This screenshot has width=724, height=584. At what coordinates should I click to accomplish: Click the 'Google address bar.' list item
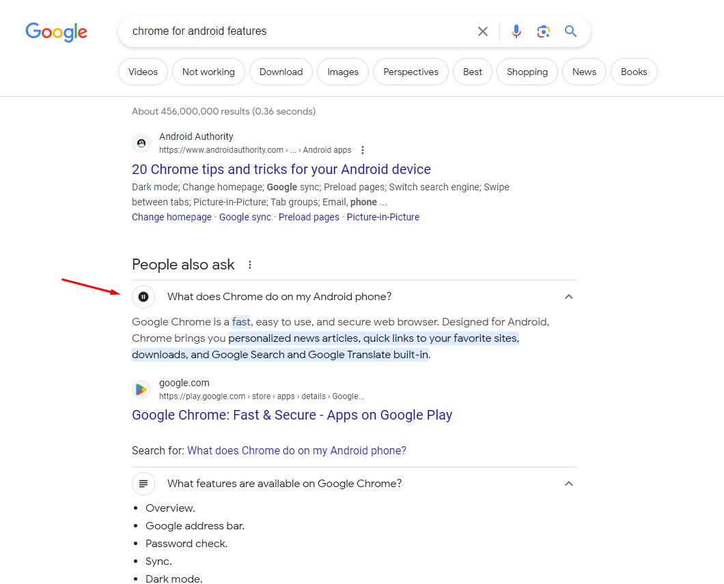195,526
